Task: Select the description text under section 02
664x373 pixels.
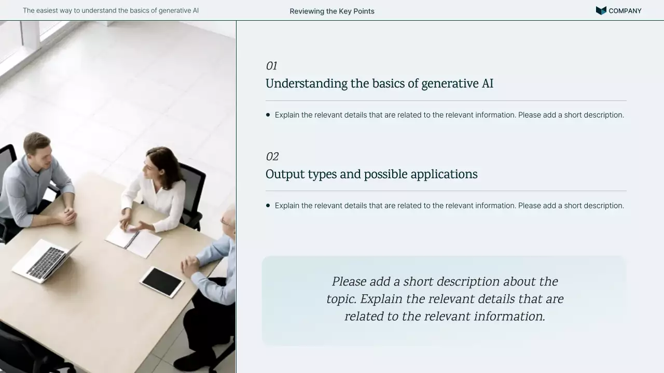Action: click(449, 206)
